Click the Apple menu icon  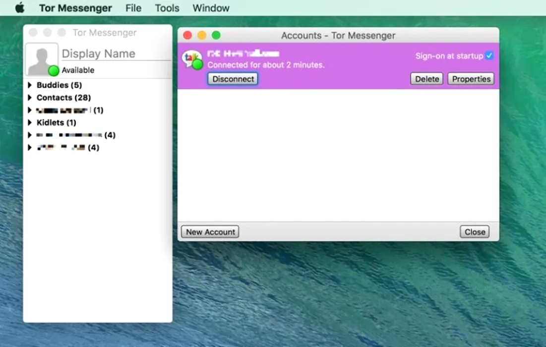(20, 8)
